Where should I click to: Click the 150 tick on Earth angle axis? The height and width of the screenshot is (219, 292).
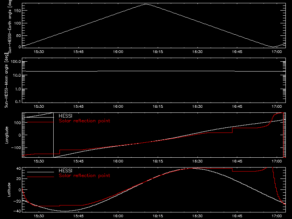click(18, 11)
